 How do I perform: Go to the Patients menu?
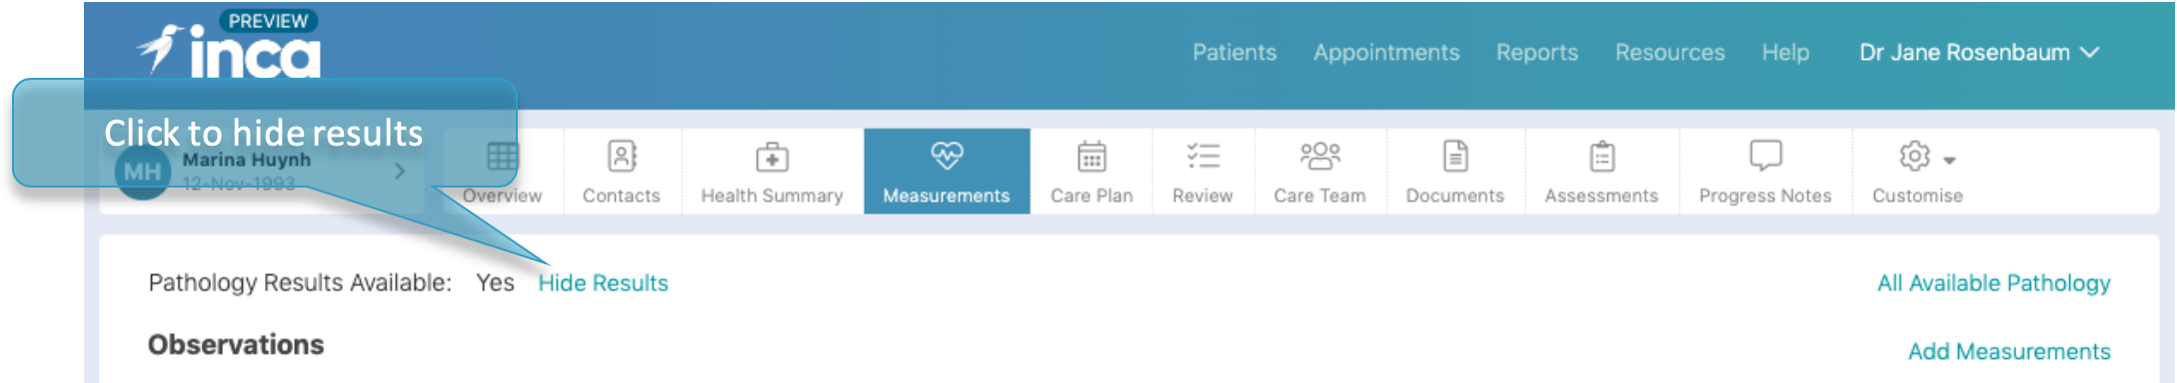coord(1234,53)
